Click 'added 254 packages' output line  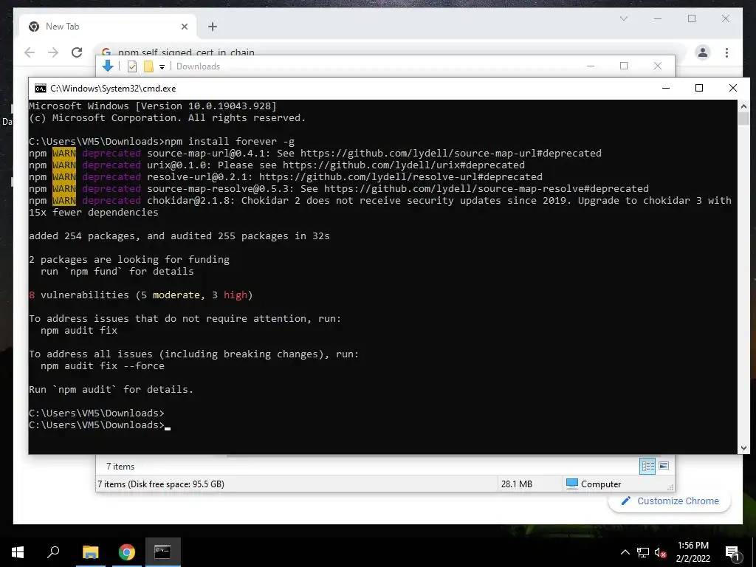click(x=179, y=236)
